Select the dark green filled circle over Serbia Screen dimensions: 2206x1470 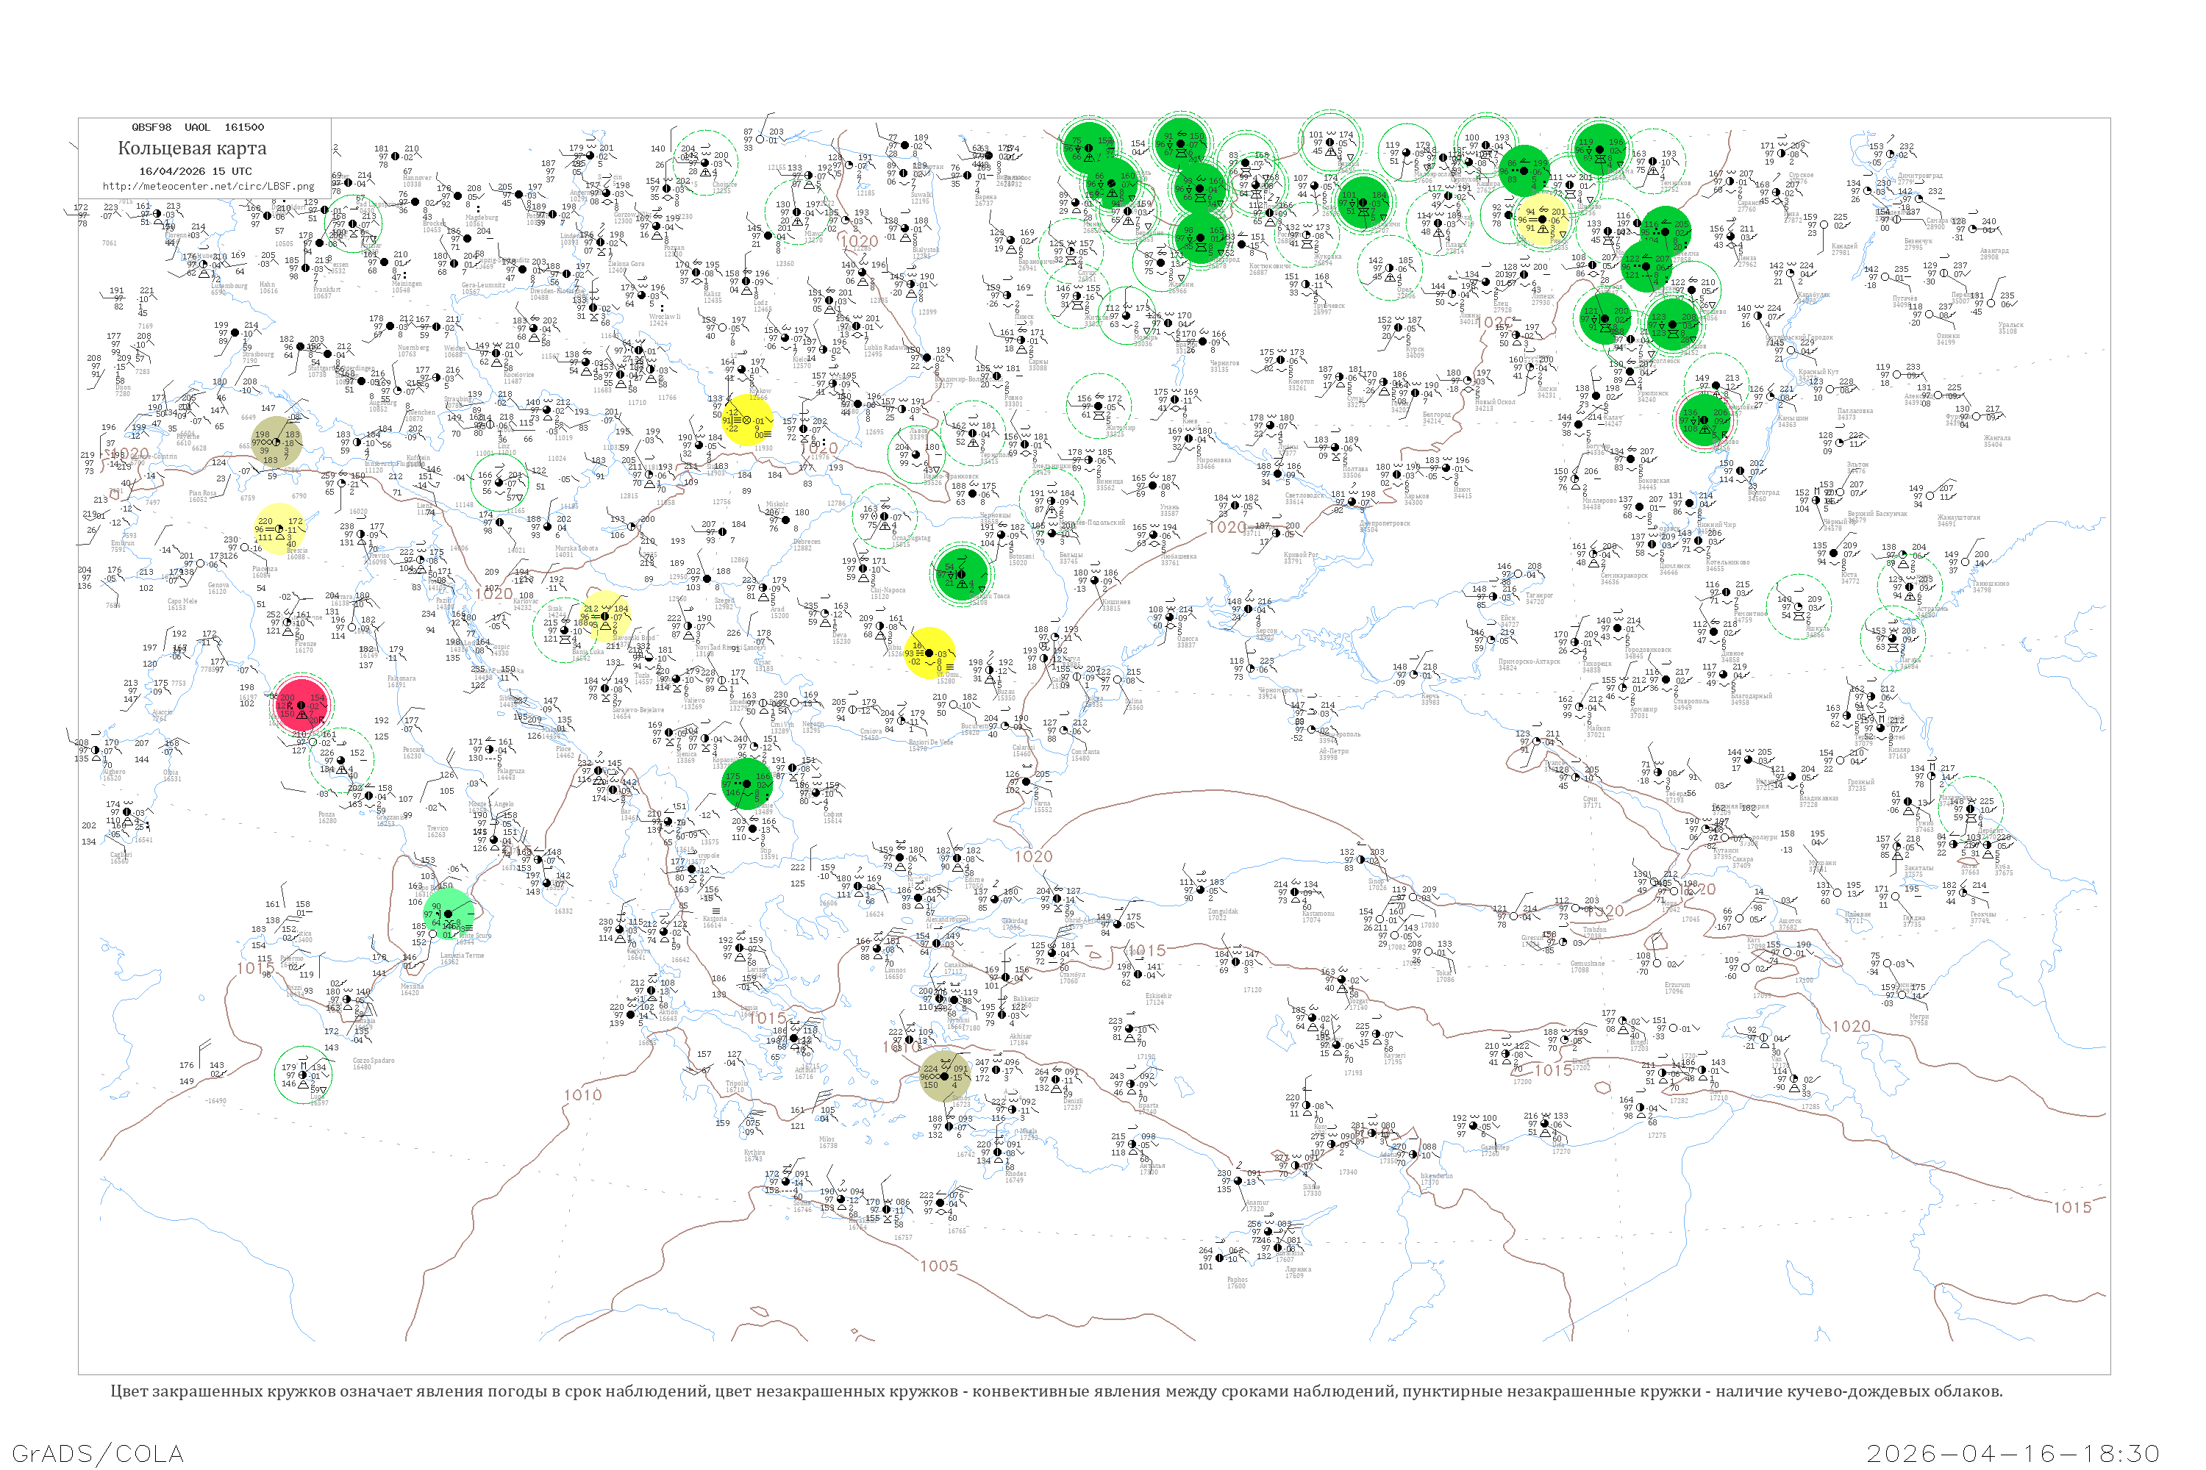748,784
